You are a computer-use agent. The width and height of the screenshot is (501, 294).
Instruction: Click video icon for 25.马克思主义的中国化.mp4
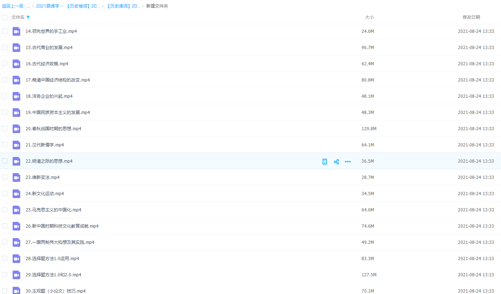point(16,210)
